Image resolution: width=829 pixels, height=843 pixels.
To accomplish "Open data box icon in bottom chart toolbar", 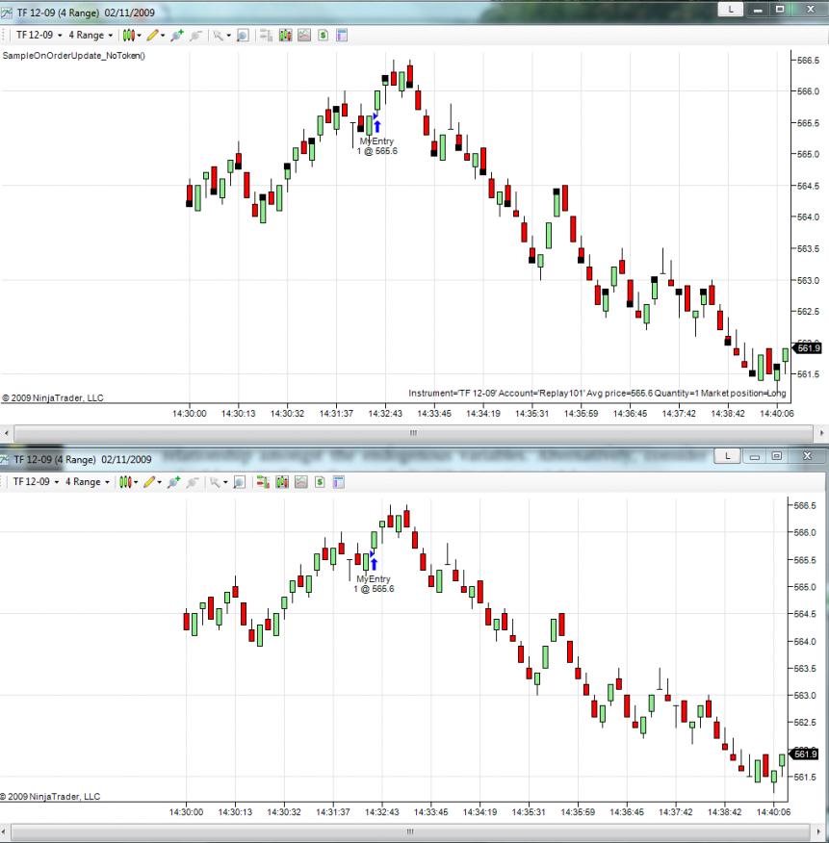I will point(338,482).
